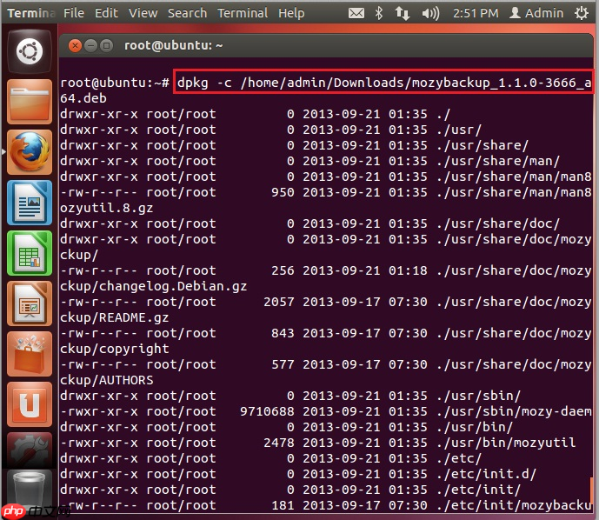Minimize the root@ubuntu terminal window
The image size is (599, 520).
[90, 46]
